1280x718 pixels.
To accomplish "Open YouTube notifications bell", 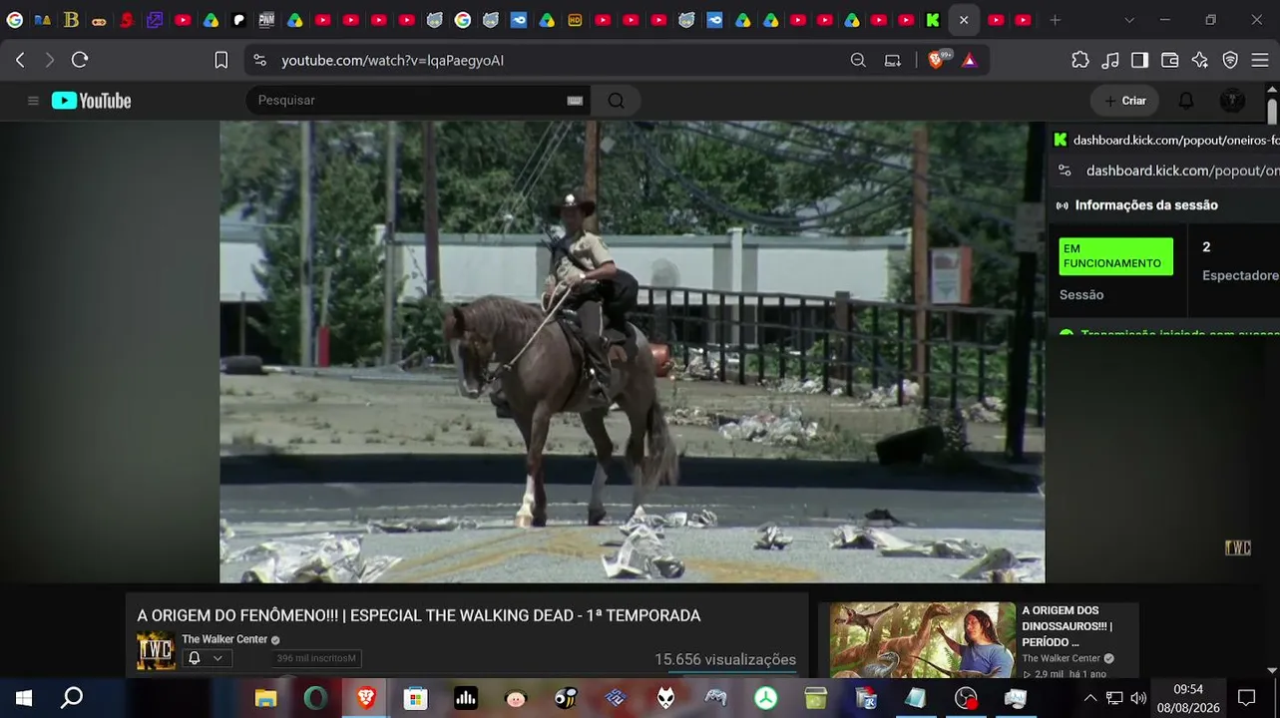I will pos(1186,101).
